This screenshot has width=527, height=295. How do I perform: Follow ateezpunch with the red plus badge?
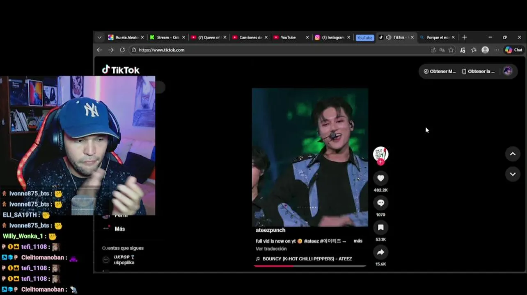[381, 162]
